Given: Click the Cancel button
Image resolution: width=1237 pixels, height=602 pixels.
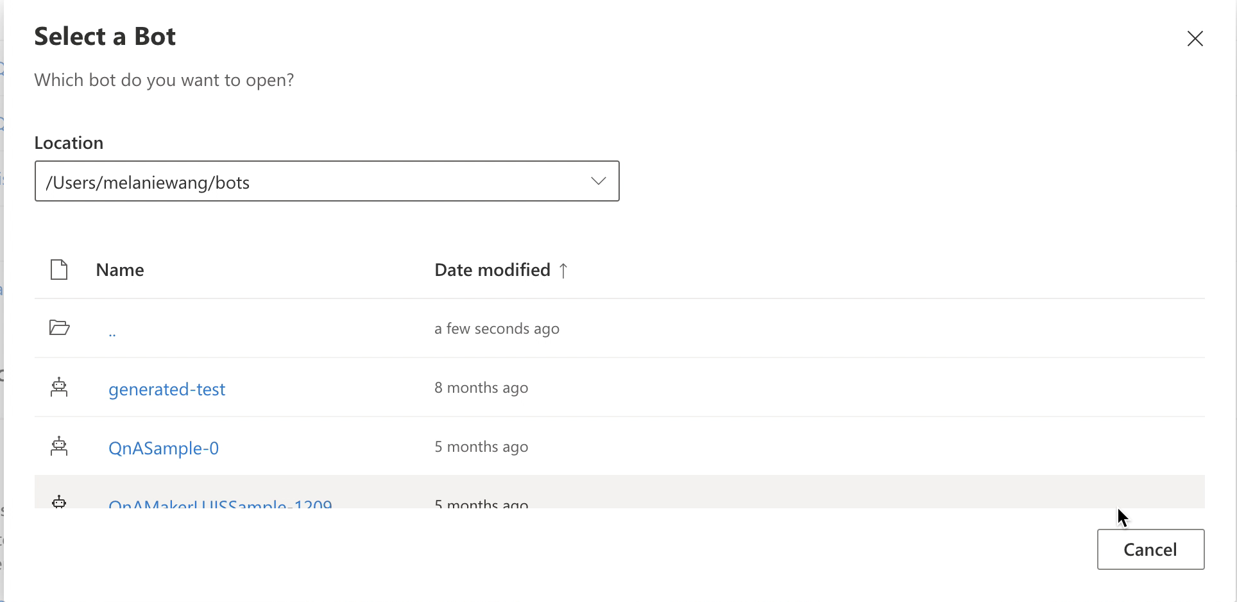Looking at the screenshot, I should [1150, 549].
